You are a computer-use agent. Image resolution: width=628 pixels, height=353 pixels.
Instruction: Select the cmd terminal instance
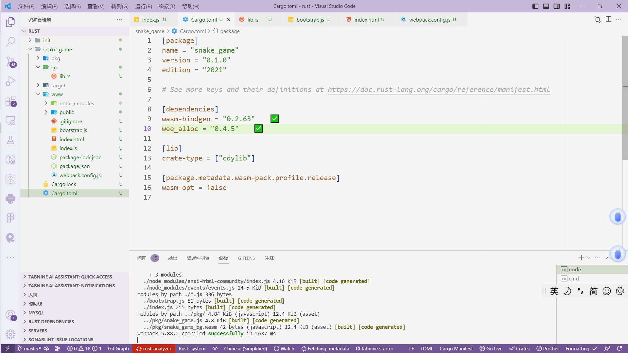pos(573,278)
